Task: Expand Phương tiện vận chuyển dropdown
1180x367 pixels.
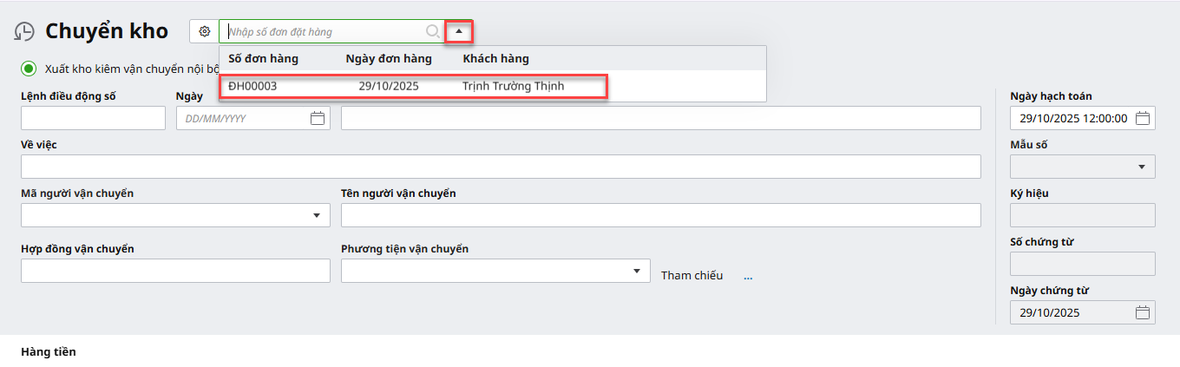Action: pos(638,271)
